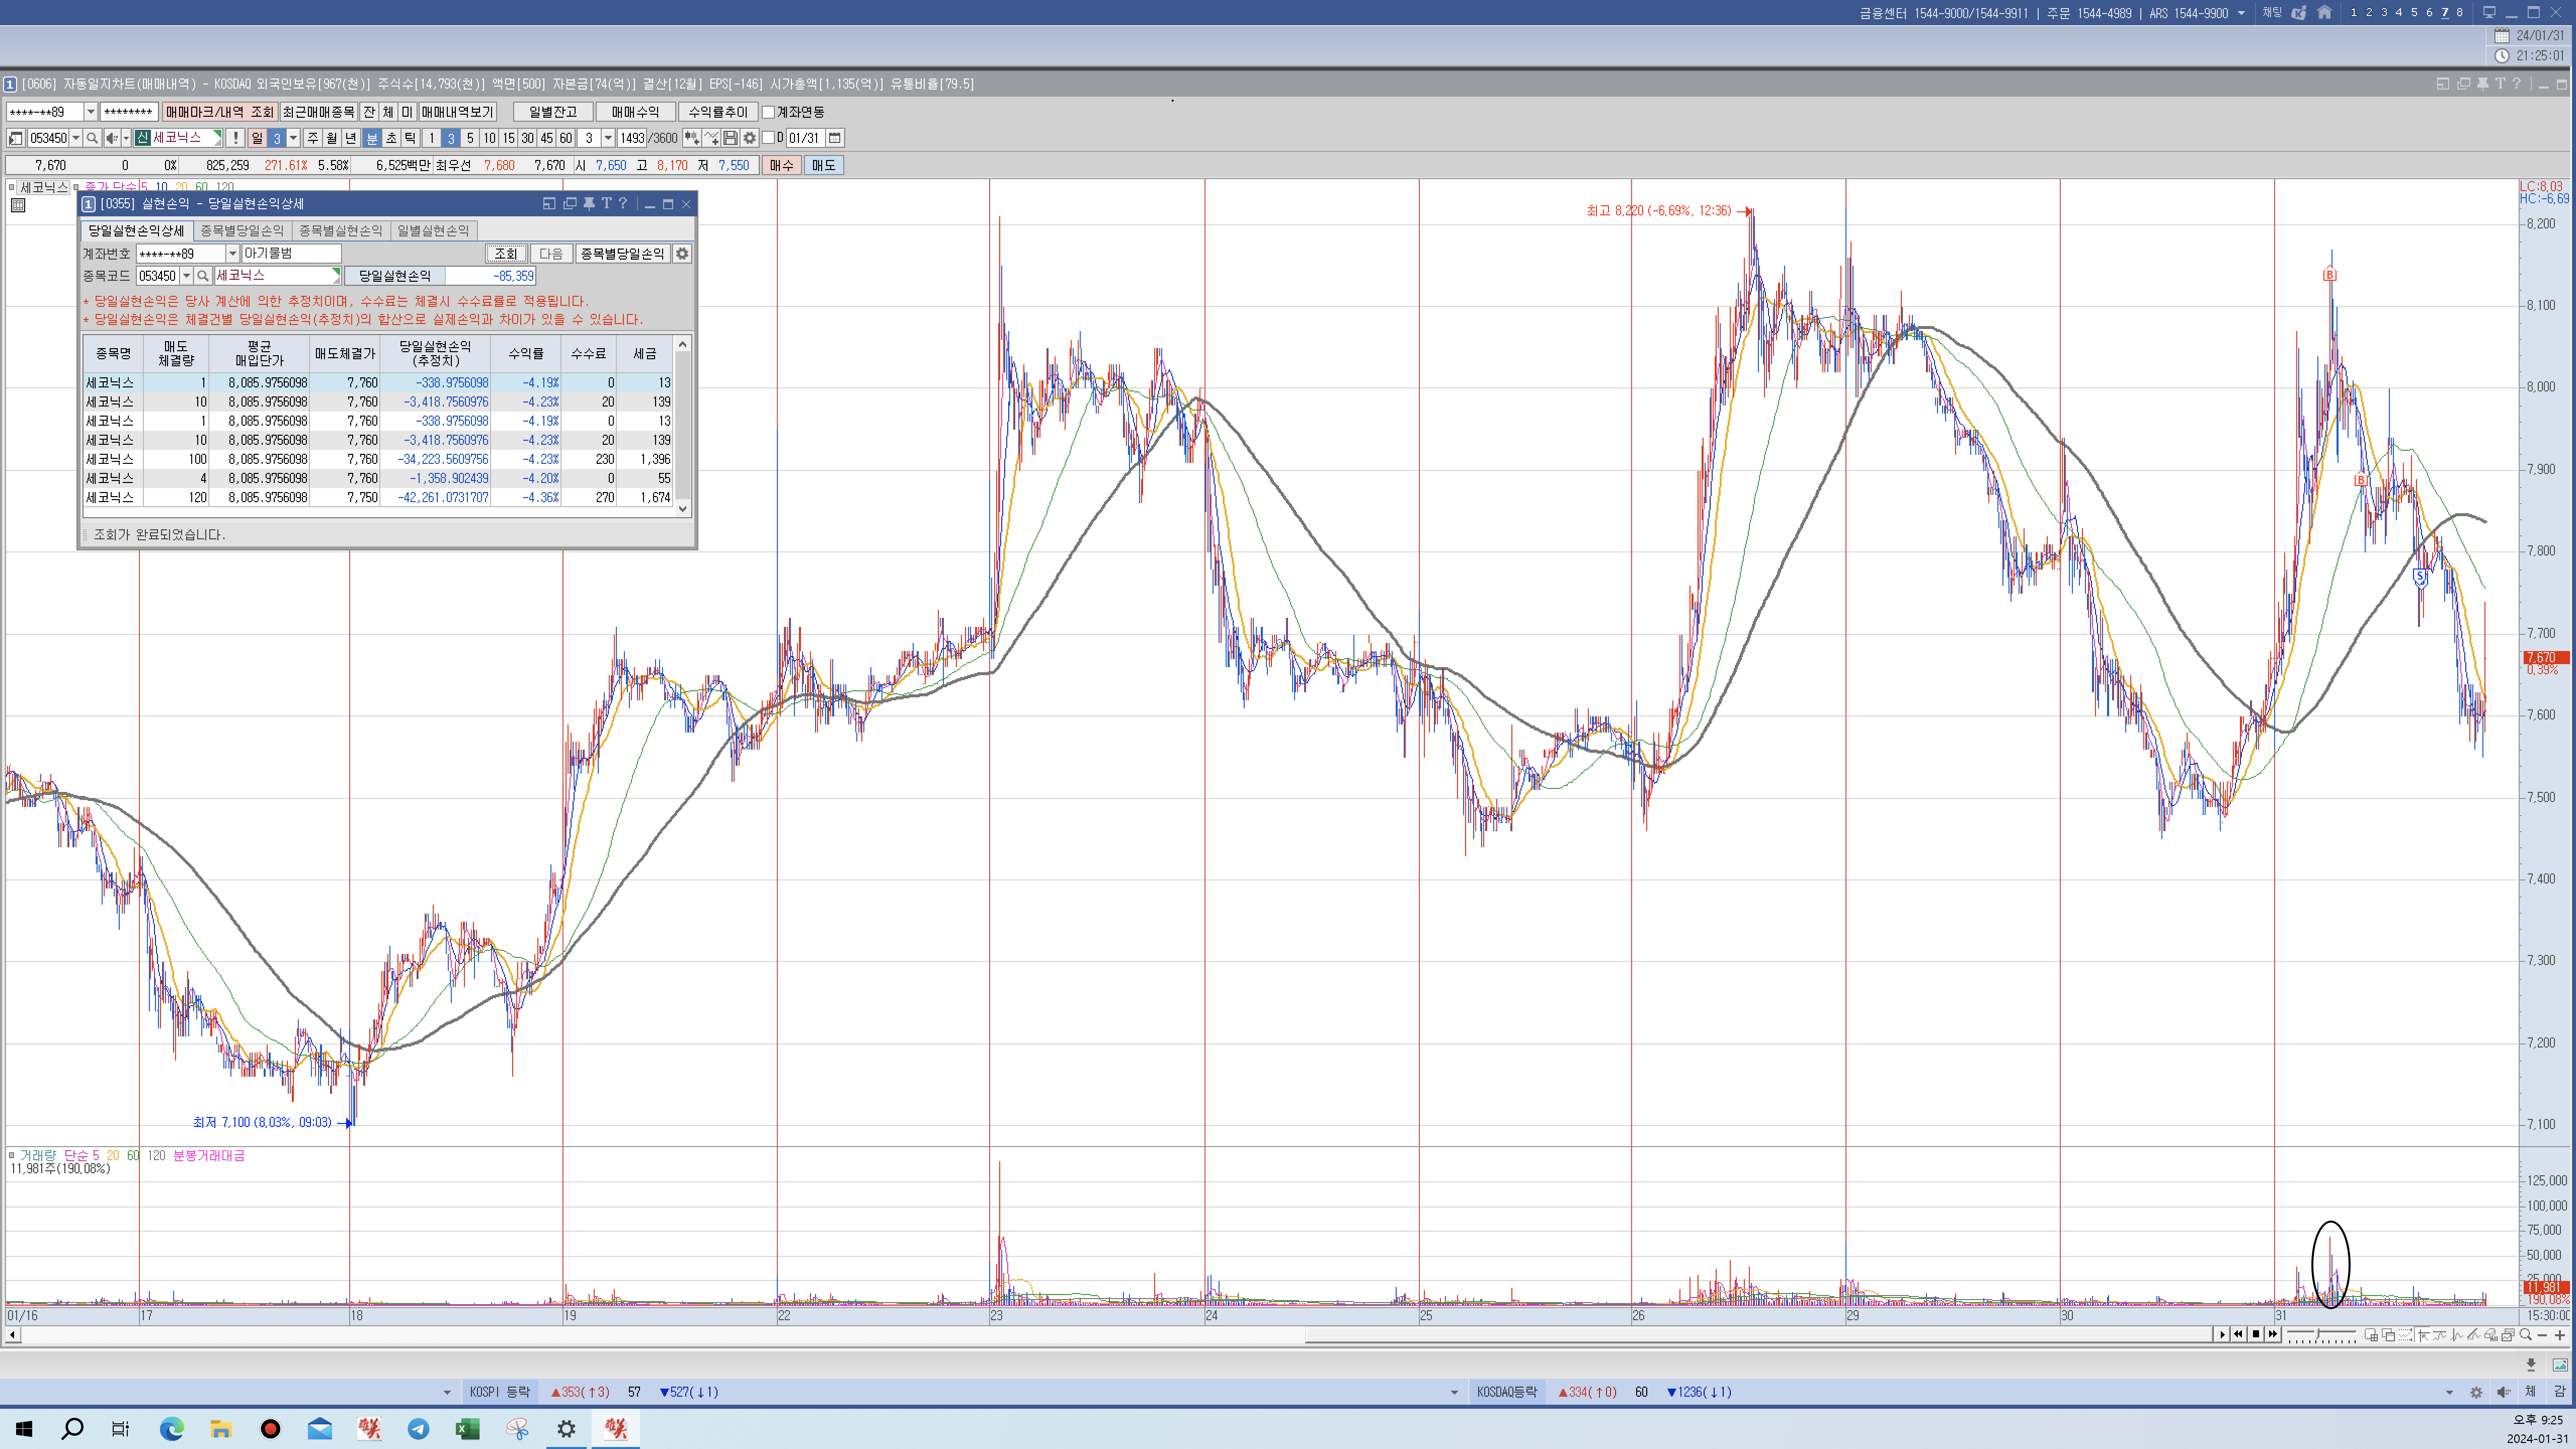Open 채팅 in the title bar
Screen dimensions: 2576x1449
[x=2272, y=13]
